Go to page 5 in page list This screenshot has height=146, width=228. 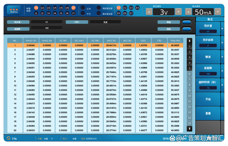(x=190, y=68)
